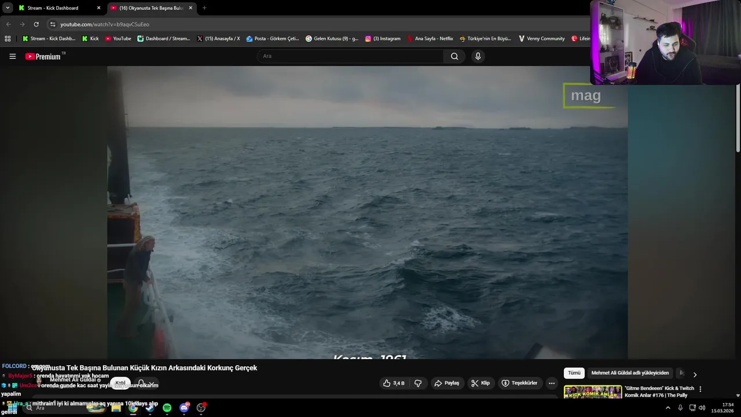The width and height of the screenshot is (741, 417).
Task: Open the Kick bookmark
Action: [90, 39]
